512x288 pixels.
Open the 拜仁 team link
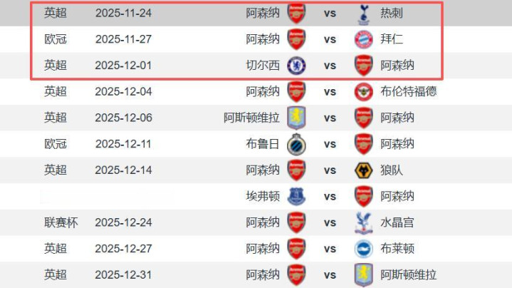(x=392, y=39)
